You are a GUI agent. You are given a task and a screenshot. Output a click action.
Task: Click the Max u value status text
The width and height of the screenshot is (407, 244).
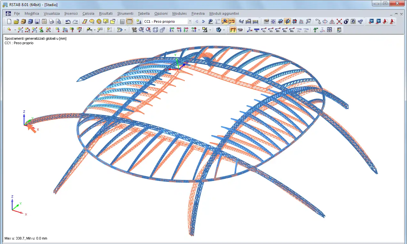coord(26,238)
